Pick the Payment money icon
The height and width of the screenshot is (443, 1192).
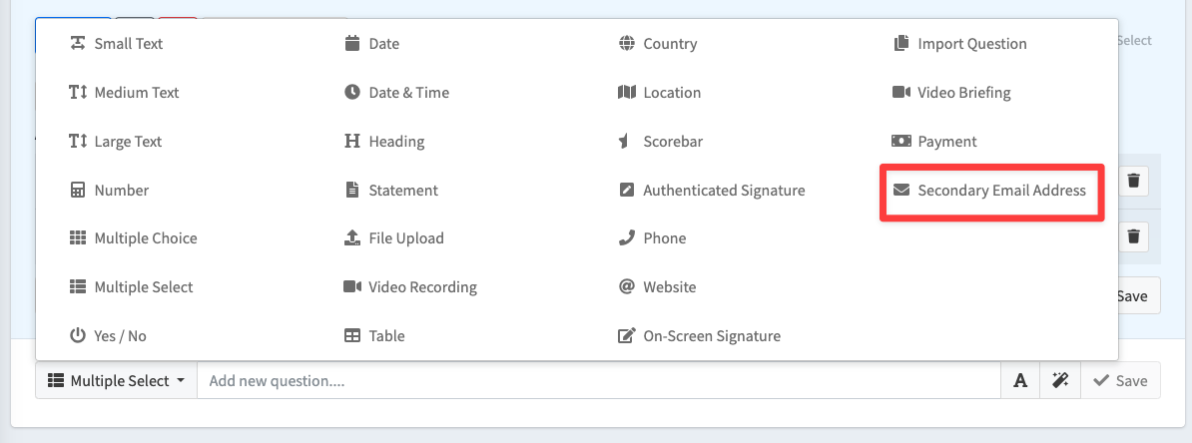(x=900, y=142)
